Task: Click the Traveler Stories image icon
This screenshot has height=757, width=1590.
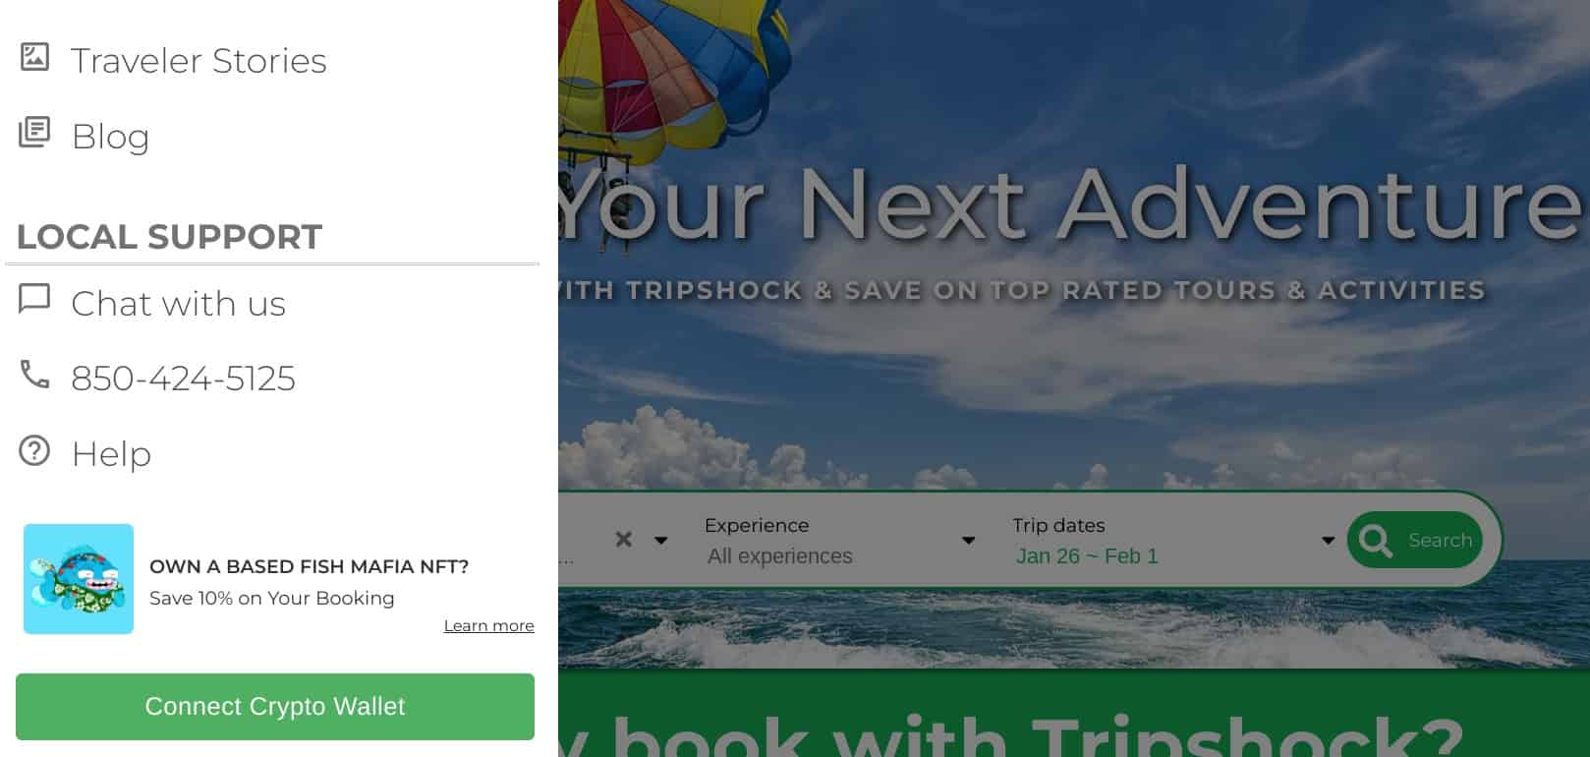Action: tap(34, 57)
